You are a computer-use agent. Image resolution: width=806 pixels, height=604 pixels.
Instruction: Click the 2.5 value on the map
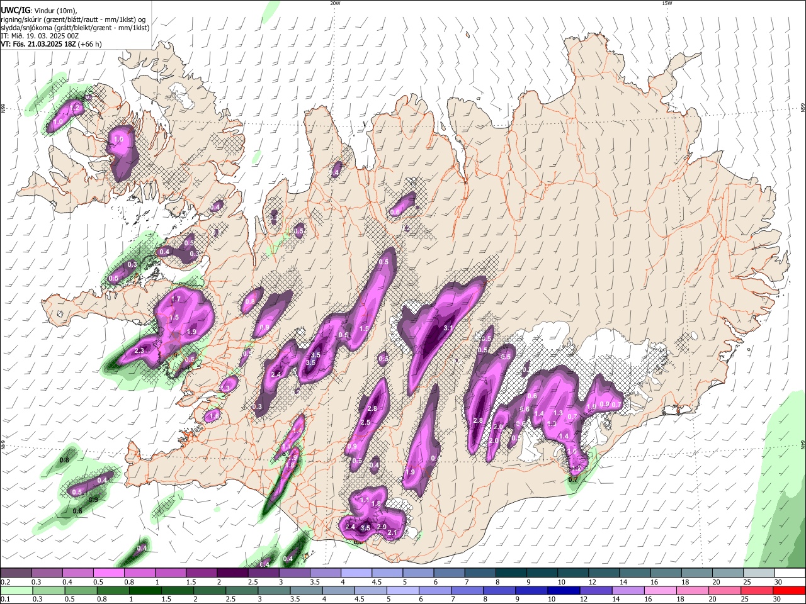[x=365, y=422]
